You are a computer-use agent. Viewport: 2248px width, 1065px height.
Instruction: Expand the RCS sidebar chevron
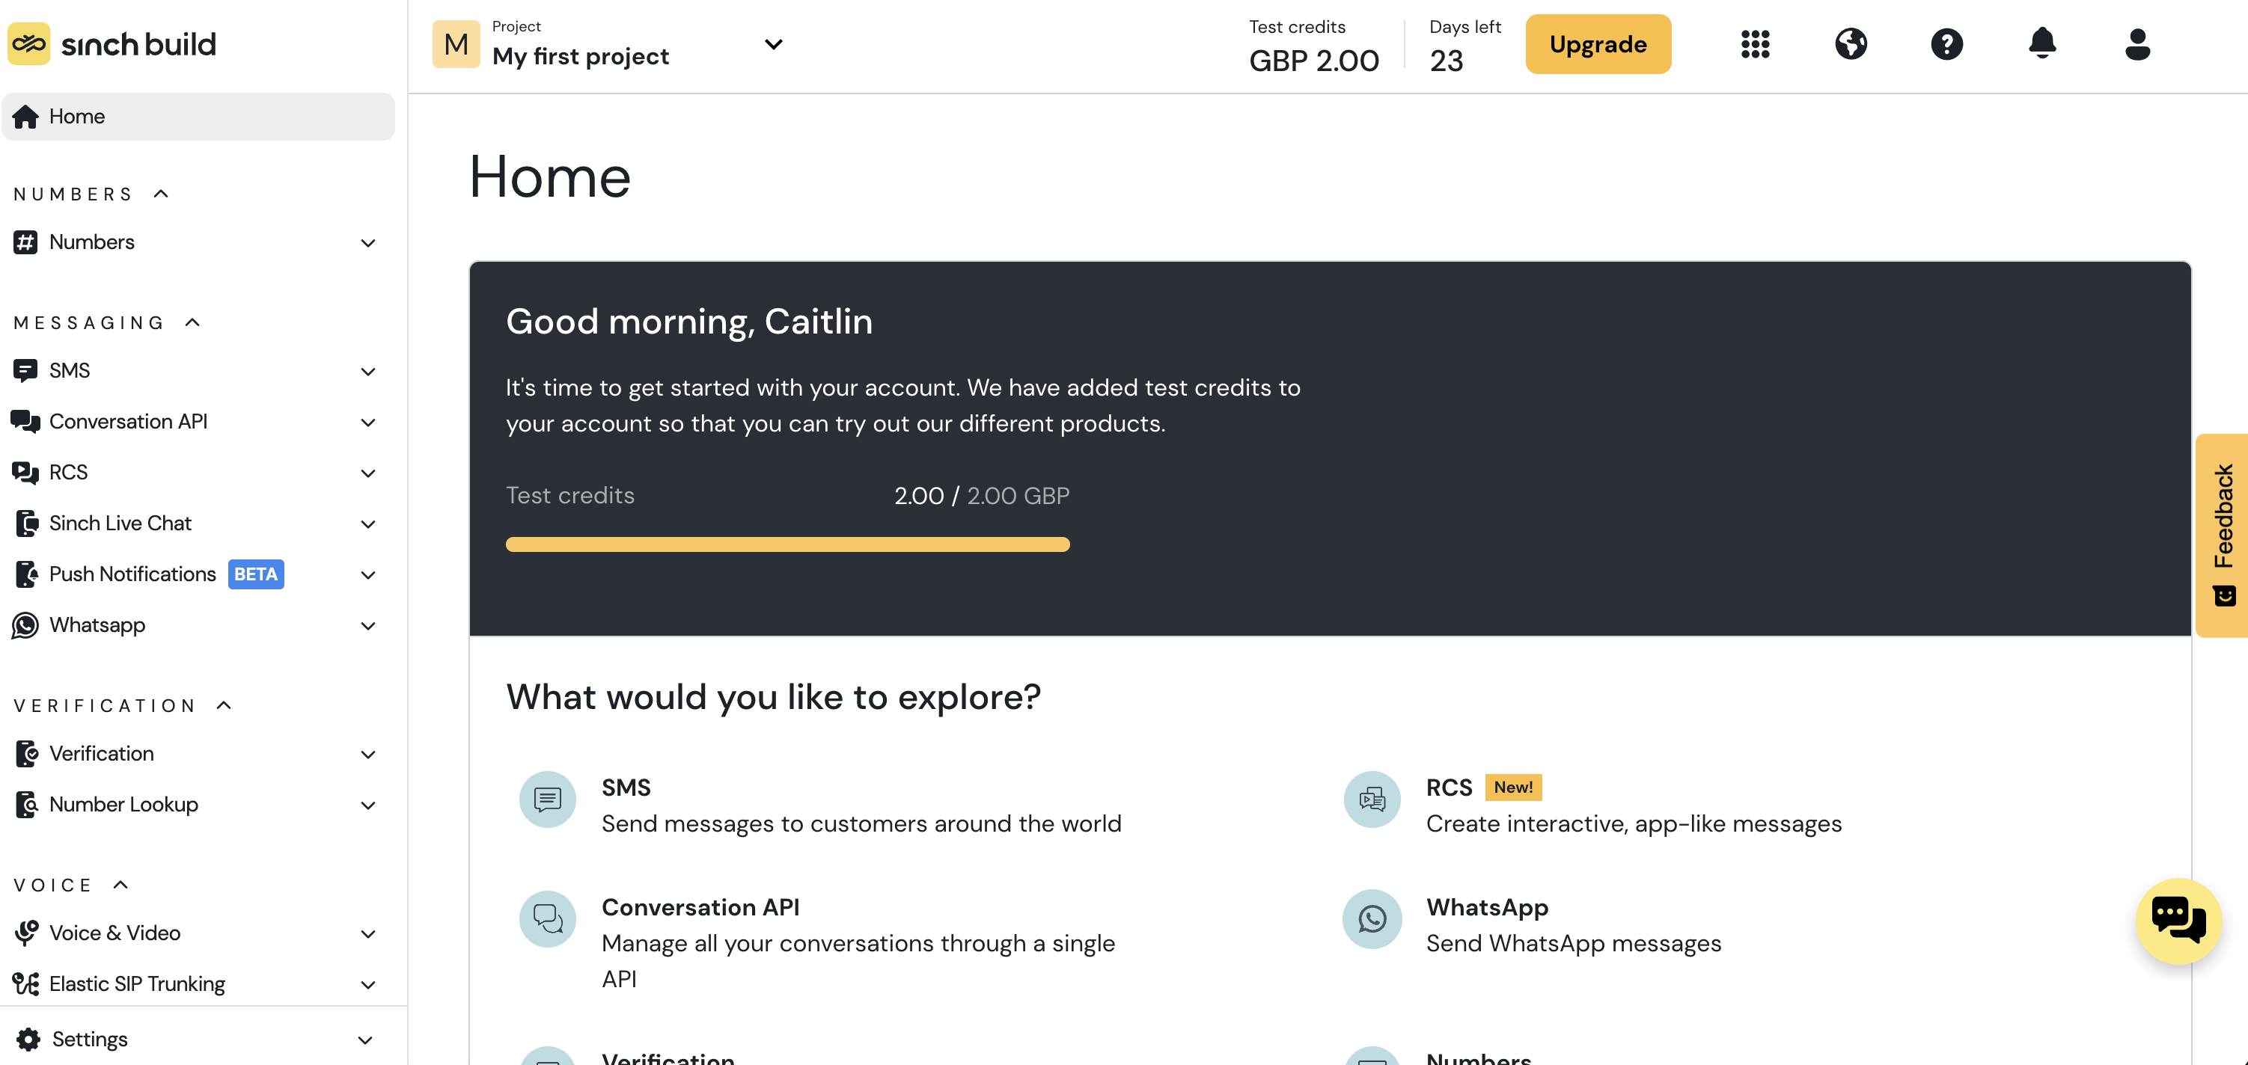pyautogui.click(x=368, y=473)
